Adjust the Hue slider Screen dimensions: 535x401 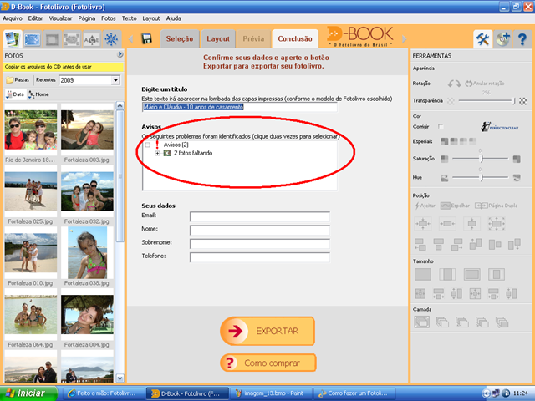coord(481,177)
